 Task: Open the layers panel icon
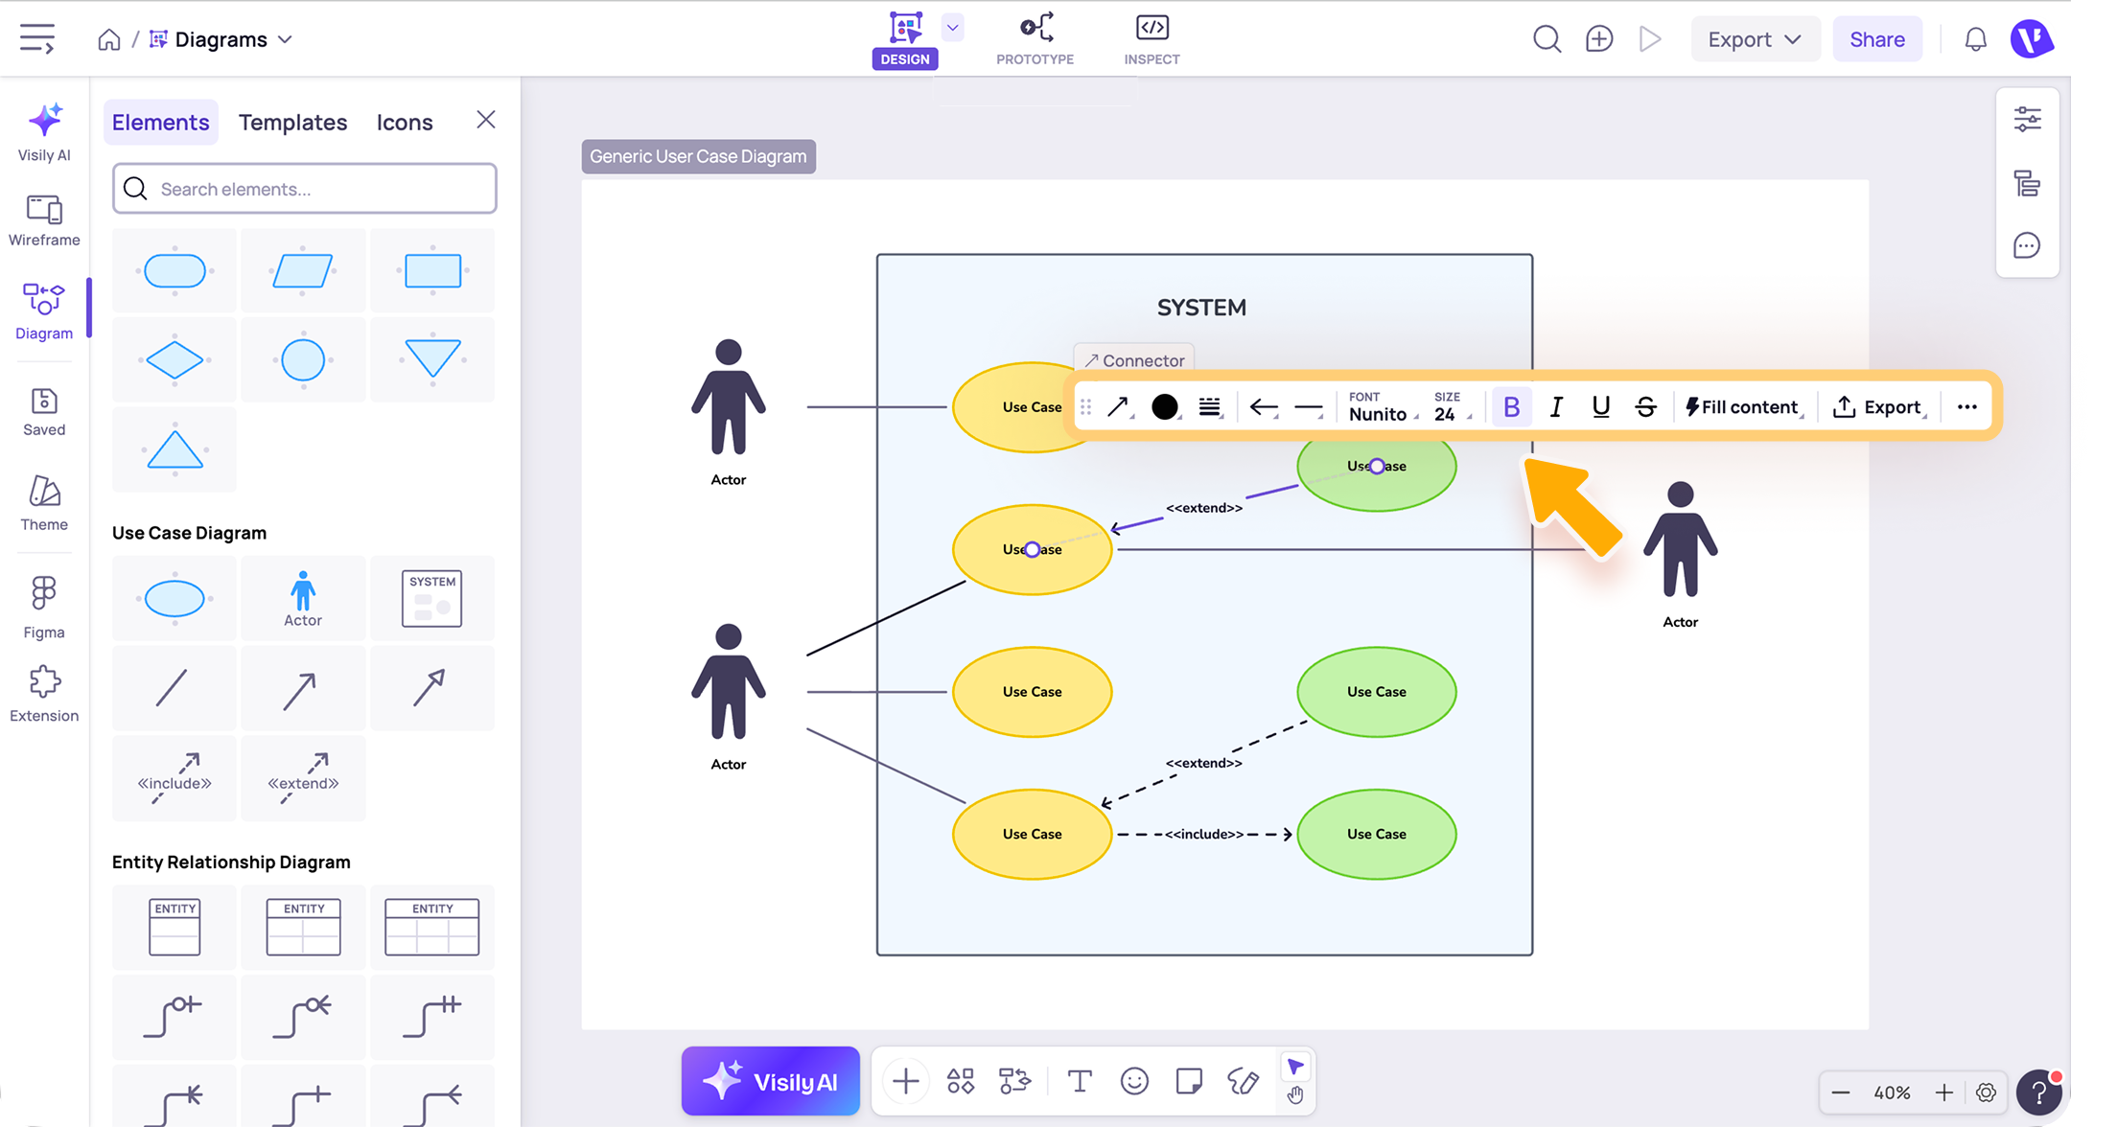tap(2027, 183)
